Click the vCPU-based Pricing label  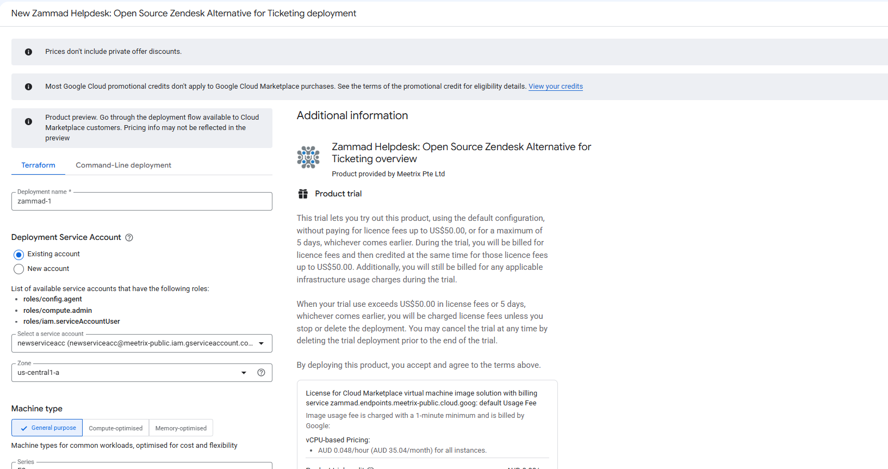(338, 440)
